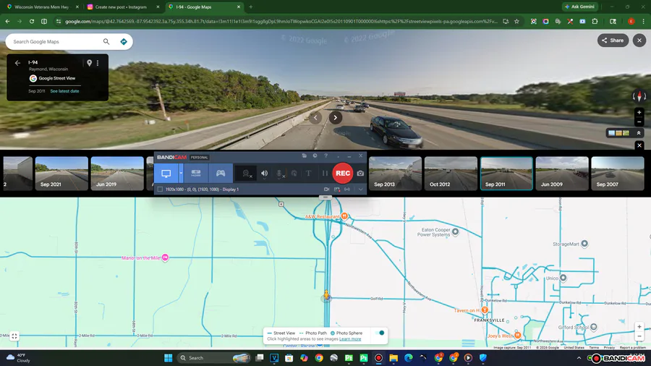Click the taskbar Search box

(x=214, y=358)
